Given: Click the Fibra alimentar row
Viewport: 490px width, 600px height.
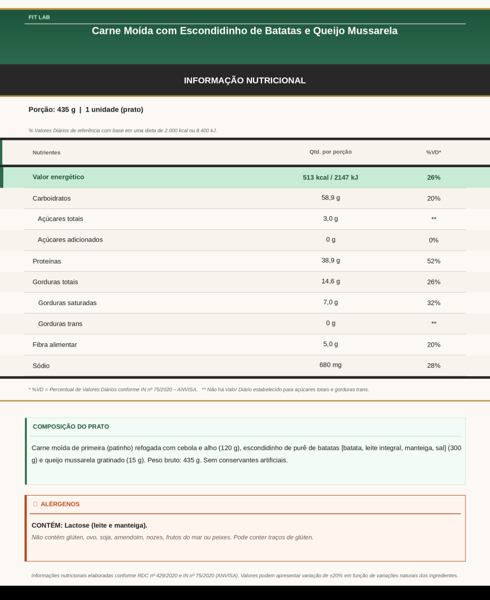Looking at the screenshot, I should (x=245, y=345).
